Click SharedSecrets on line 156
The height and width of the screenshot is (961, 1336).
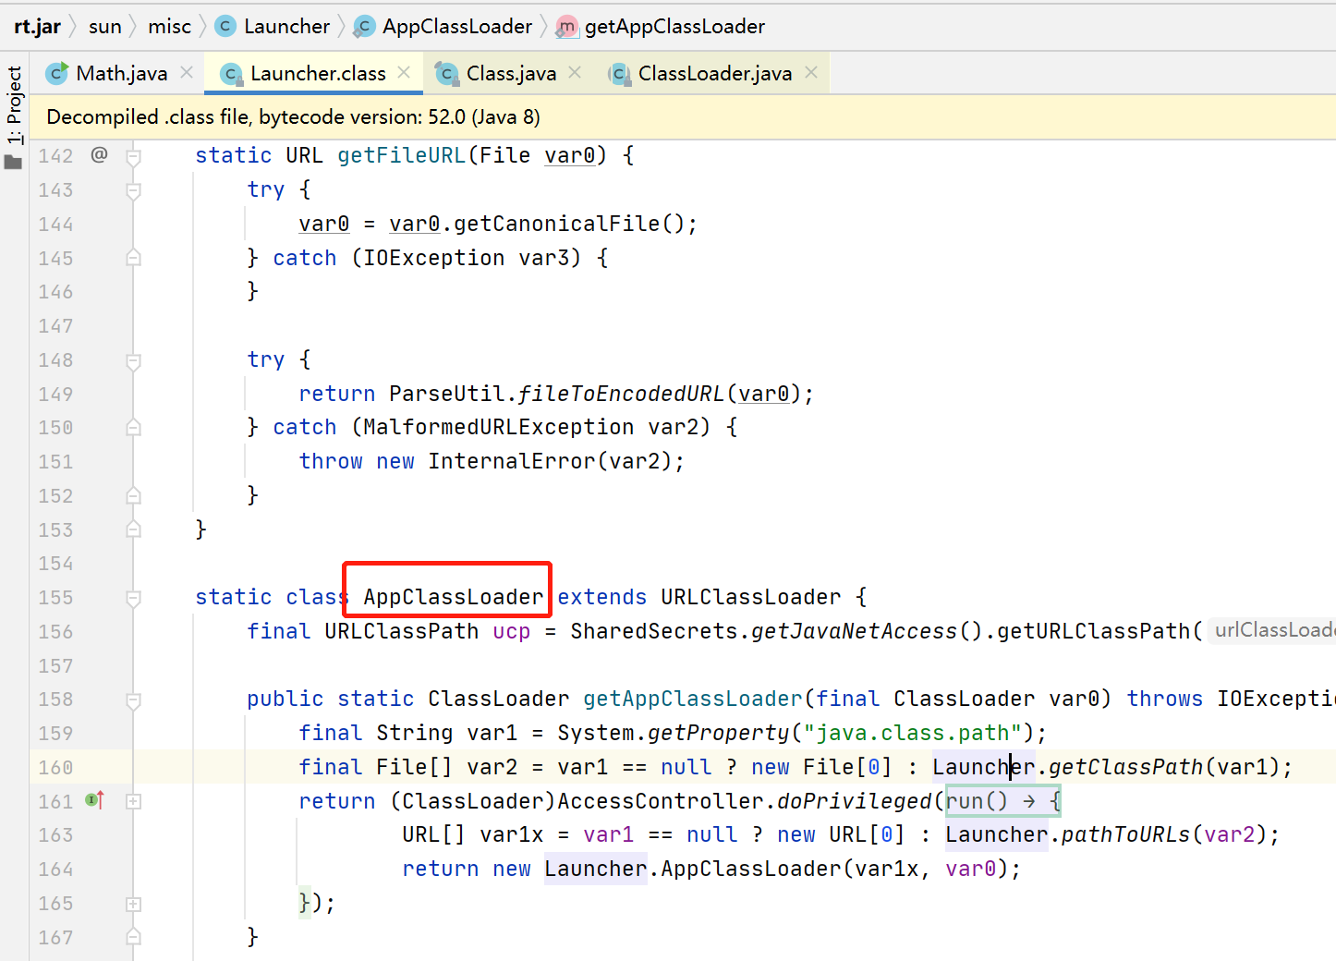[653, 631]
